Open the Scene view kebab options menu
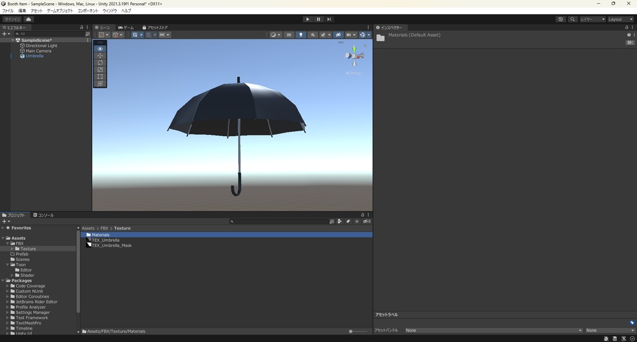The image size is (637, 342). pyautogui.click(x=368, y=27)
